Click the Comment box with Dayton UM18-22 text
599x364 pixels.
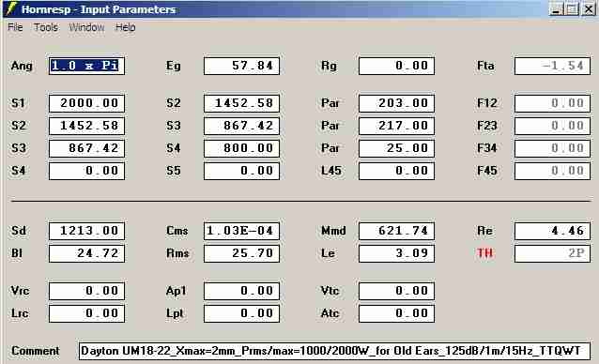tap(334, 351)
